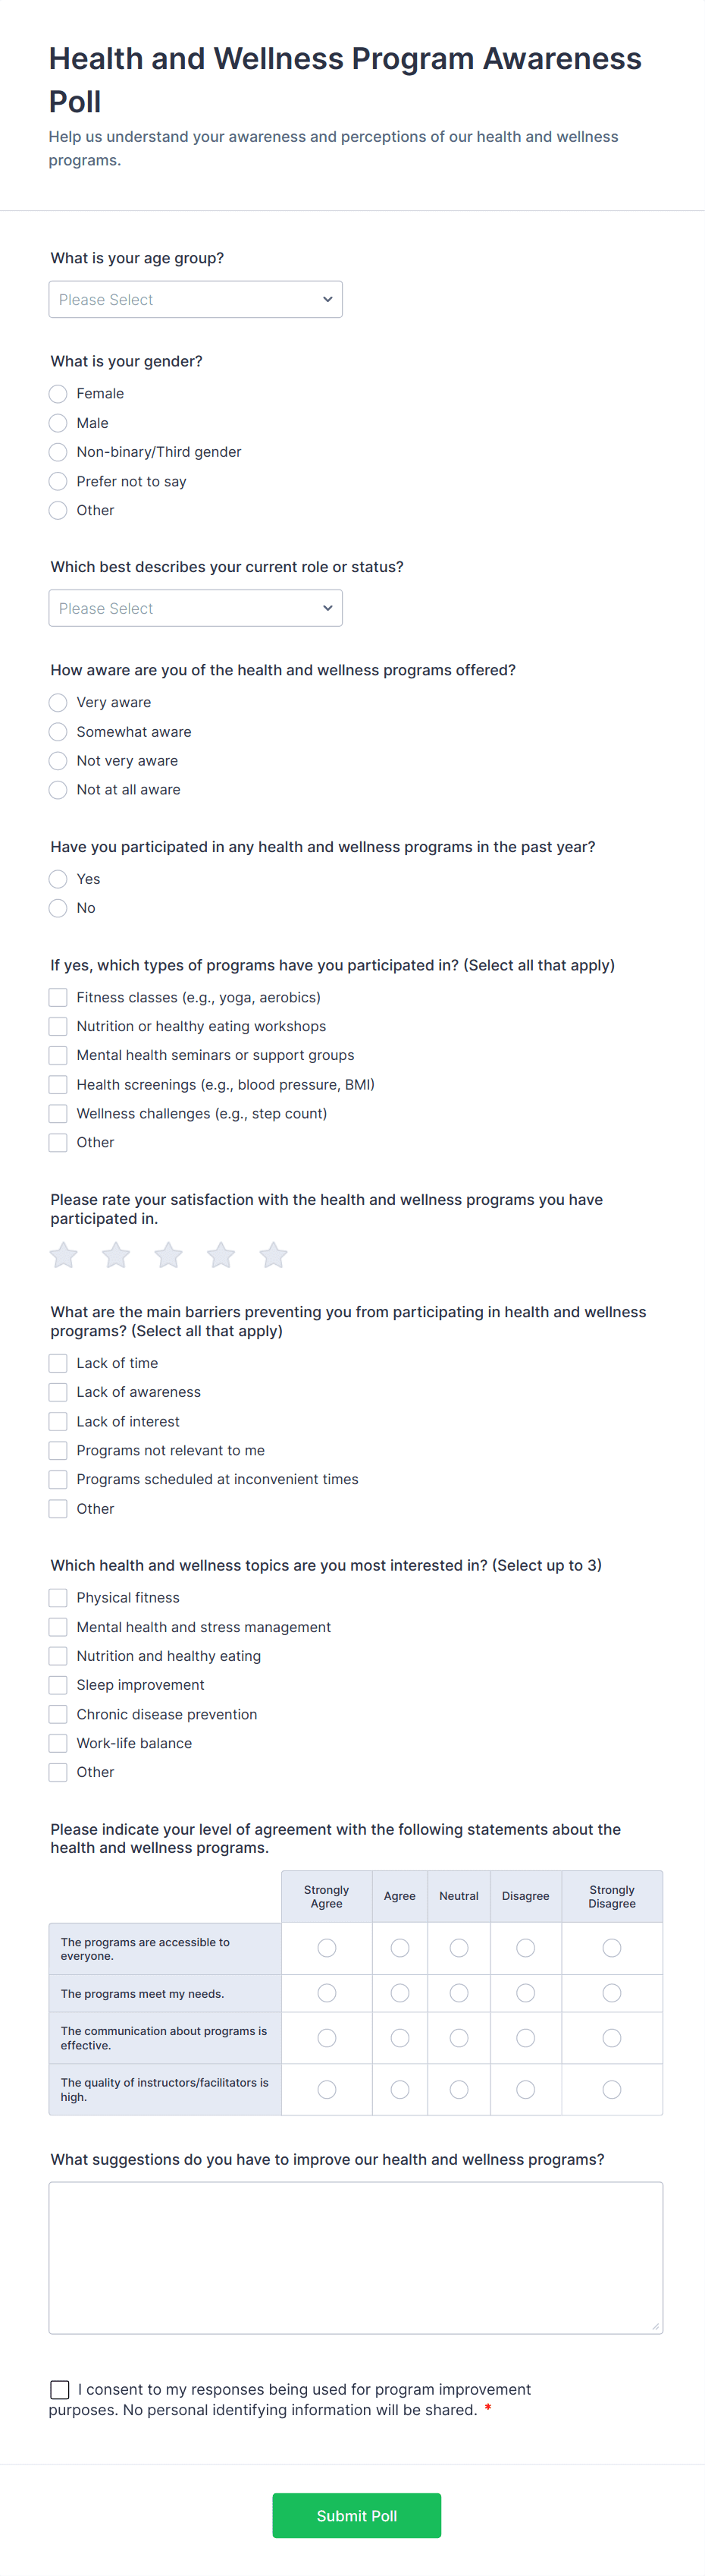The width and height of the screenshot is (705, 2576).
Task: Choose 'Very aware' for program awareness
Action: pos(58,702)
